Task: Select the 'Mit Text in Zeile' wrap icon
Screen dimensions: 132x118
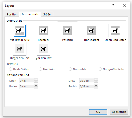Action: [x=20, y=31]
